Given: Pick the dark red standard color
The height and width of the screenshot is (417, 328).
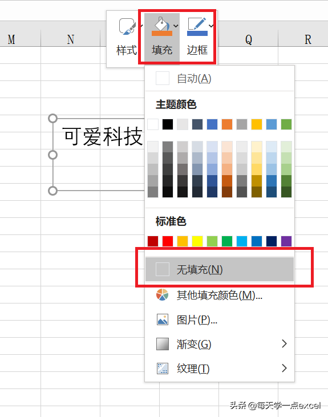Looking at the screenshot, I should coord(153,241).
